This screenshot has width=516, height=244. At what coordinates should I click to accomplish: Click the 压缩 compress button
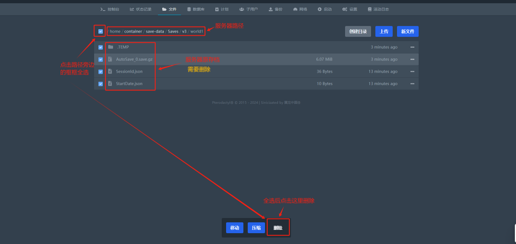[256, 228]
